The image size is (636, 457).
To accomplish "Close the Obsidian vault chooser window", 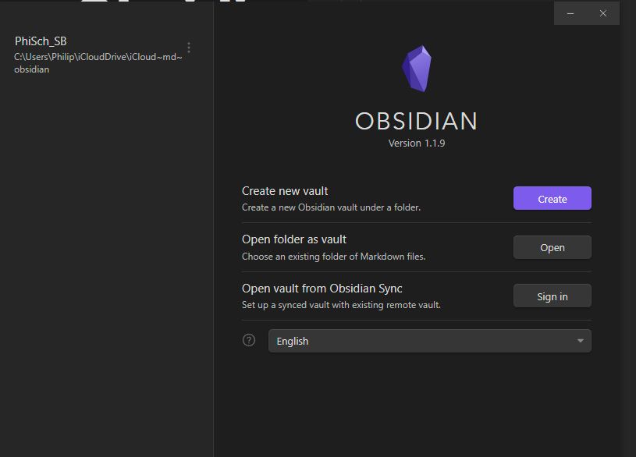I will click(603, 13).
